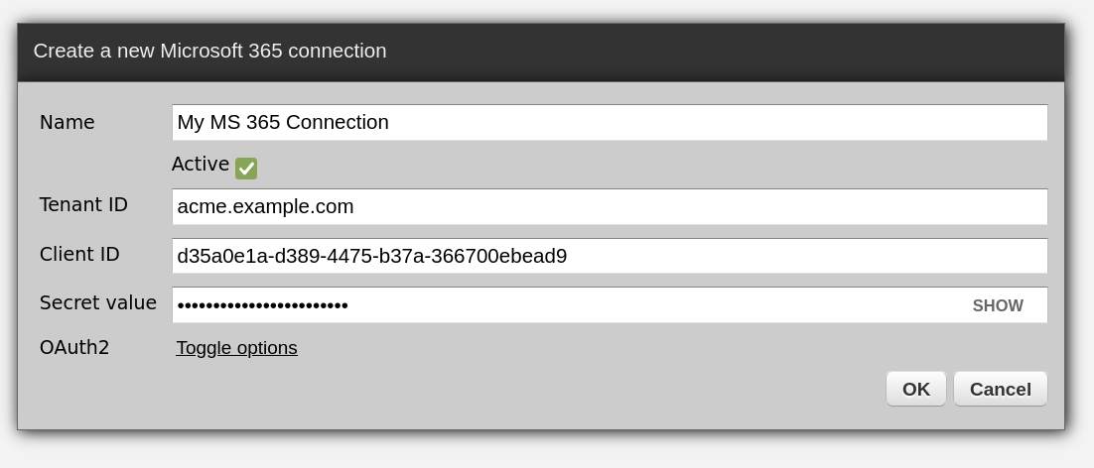This screenshot has width=1094, height=468.
Task: Click the Secret value label
Action: tap(97, 303)
